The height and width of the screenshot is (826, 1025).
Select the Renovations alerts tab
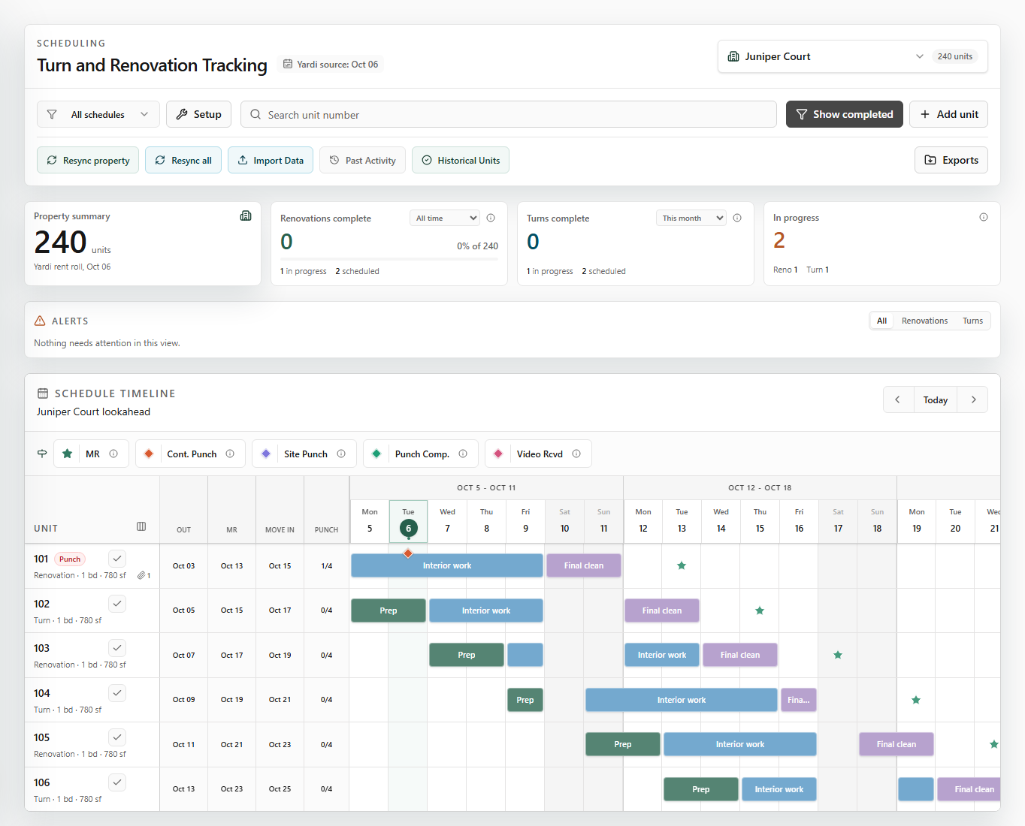924,321
